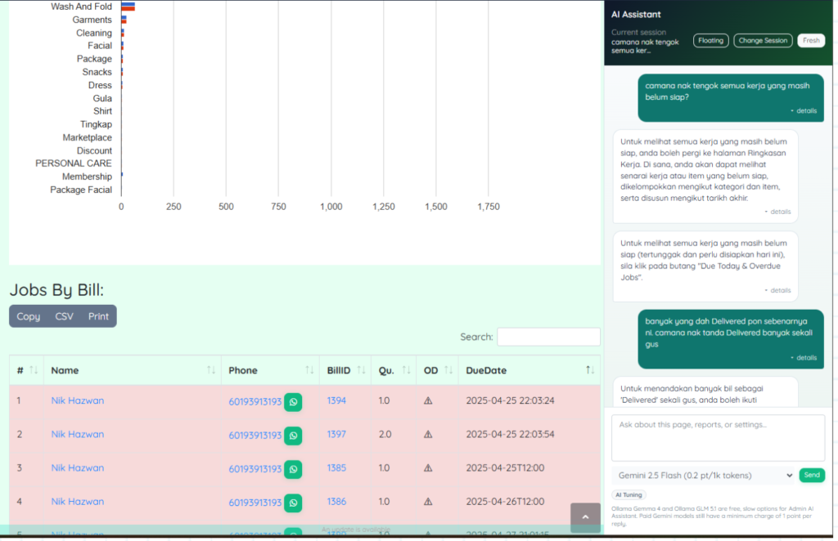Click the Fresh session button

coord(811,41)
